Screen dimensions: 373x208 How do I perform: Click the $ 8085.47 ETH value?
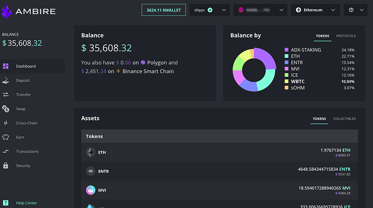[x=343, y=155]
